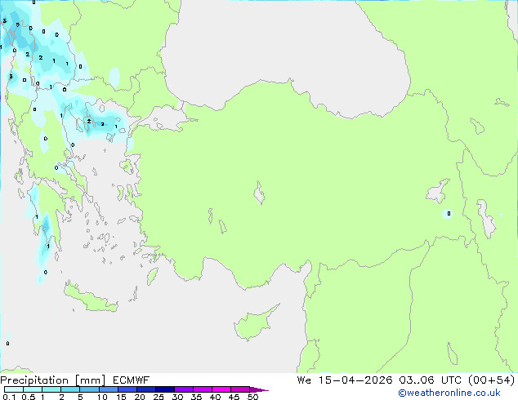Click the above-50 mm arrow tip of legend
518x400 pixels.
tap(259, 390)
